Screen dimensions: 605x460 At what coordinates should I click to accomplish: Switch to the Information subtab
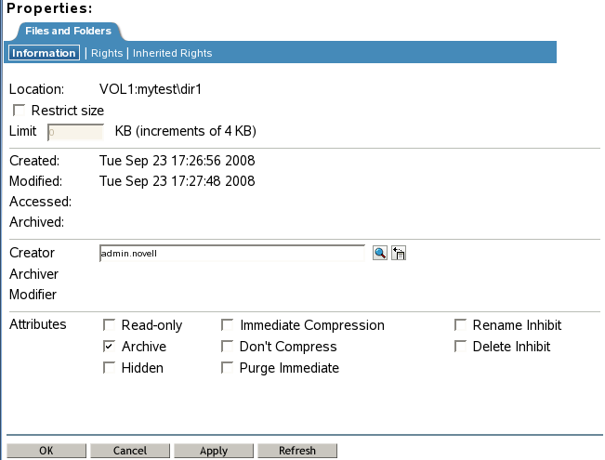coord(44,53)
